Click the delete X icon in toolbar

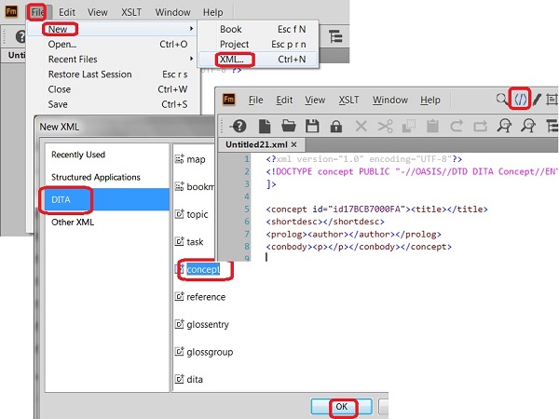click(x=361, y=126)
